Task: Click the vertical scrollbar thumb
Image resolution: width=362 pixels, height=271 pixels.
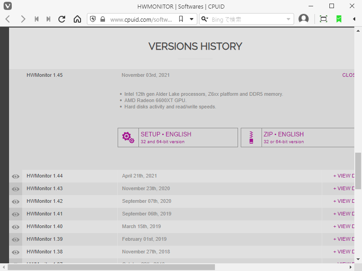Action: (x=358, y=171)
